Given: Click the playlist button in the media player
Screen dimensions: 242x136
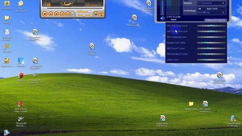Looking at the screenshot, I should point(96,14).
